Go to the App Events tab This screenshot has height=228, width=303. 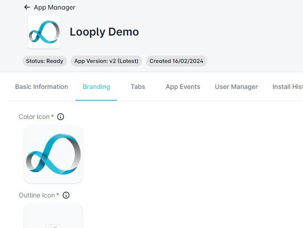183,87
